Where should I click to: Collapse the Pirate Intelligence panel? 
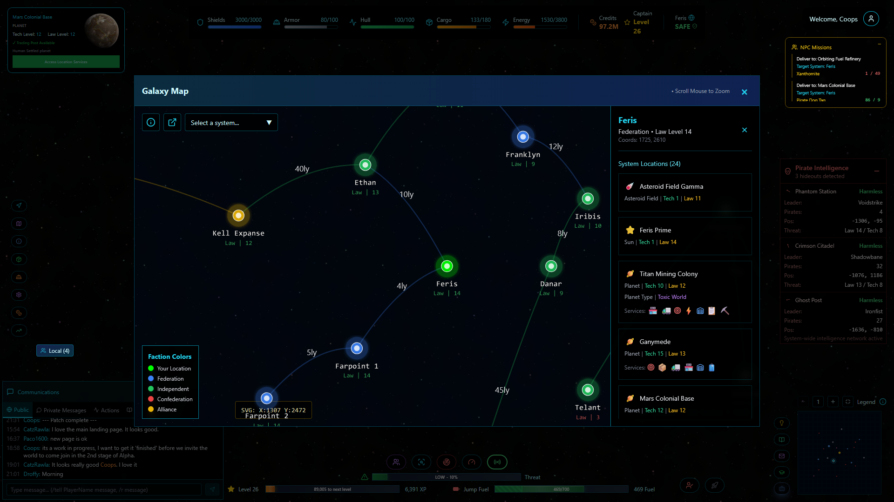pos(877,171)
